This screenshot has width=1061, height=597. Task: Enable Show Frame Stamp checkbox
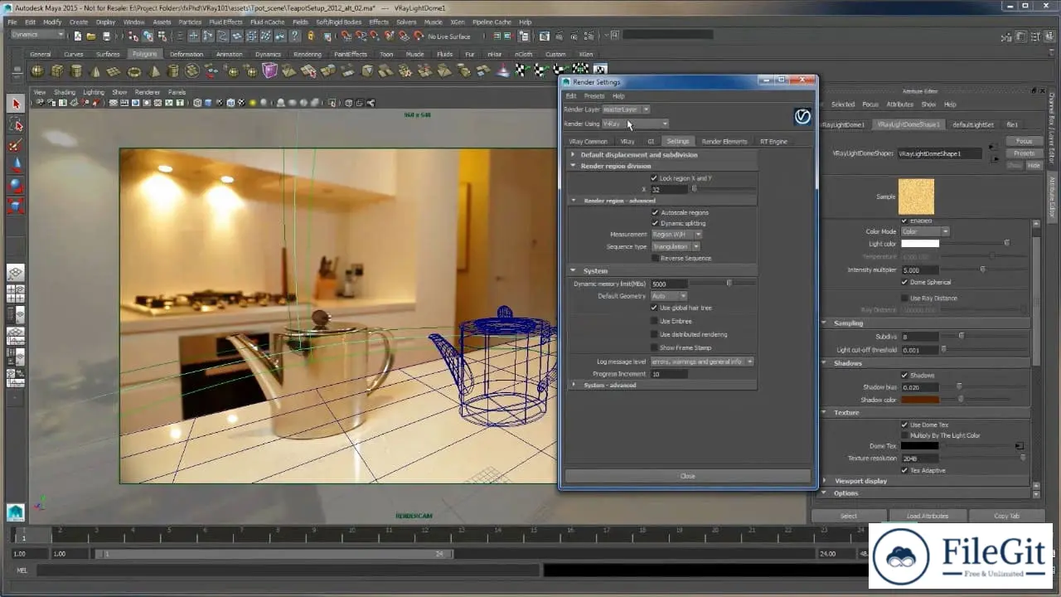[x=654, y=347]
